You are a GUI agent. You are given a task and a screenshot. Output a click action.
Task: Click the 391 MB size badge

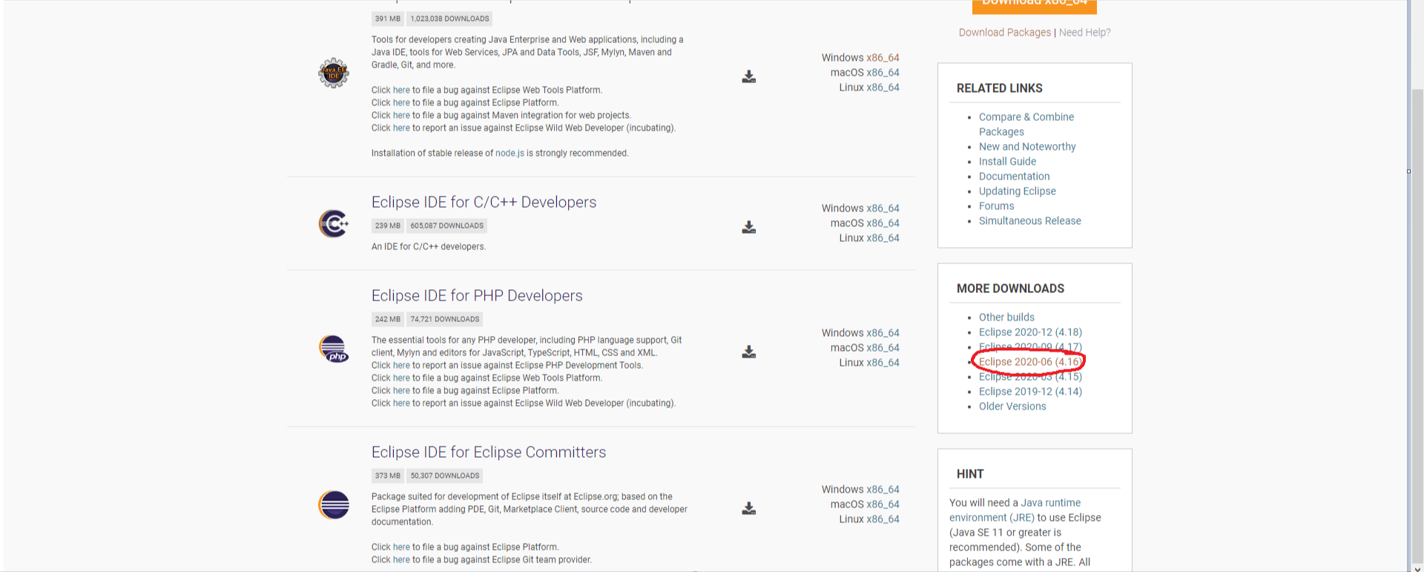click(387, 19)
